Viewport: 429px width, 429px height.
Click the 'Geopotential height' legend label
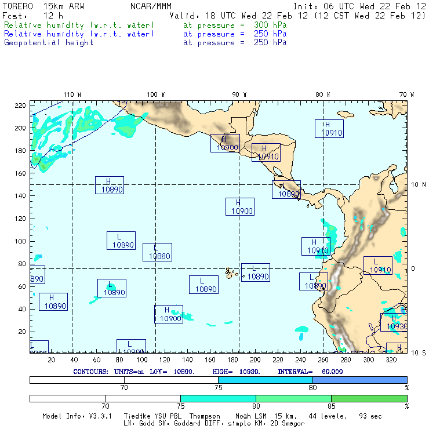tap(49, 43)
